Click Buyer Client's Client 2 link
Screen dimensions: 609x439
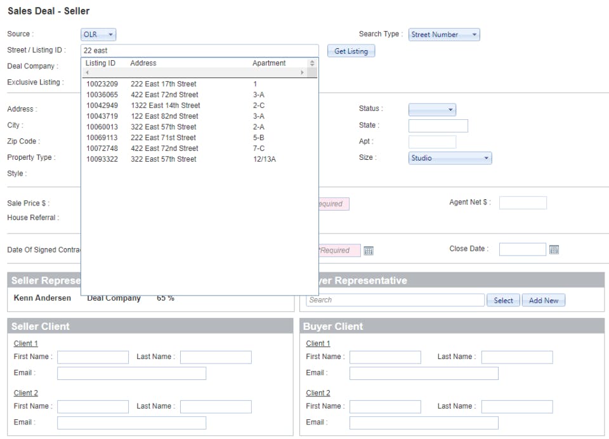(x=318, y=393)
